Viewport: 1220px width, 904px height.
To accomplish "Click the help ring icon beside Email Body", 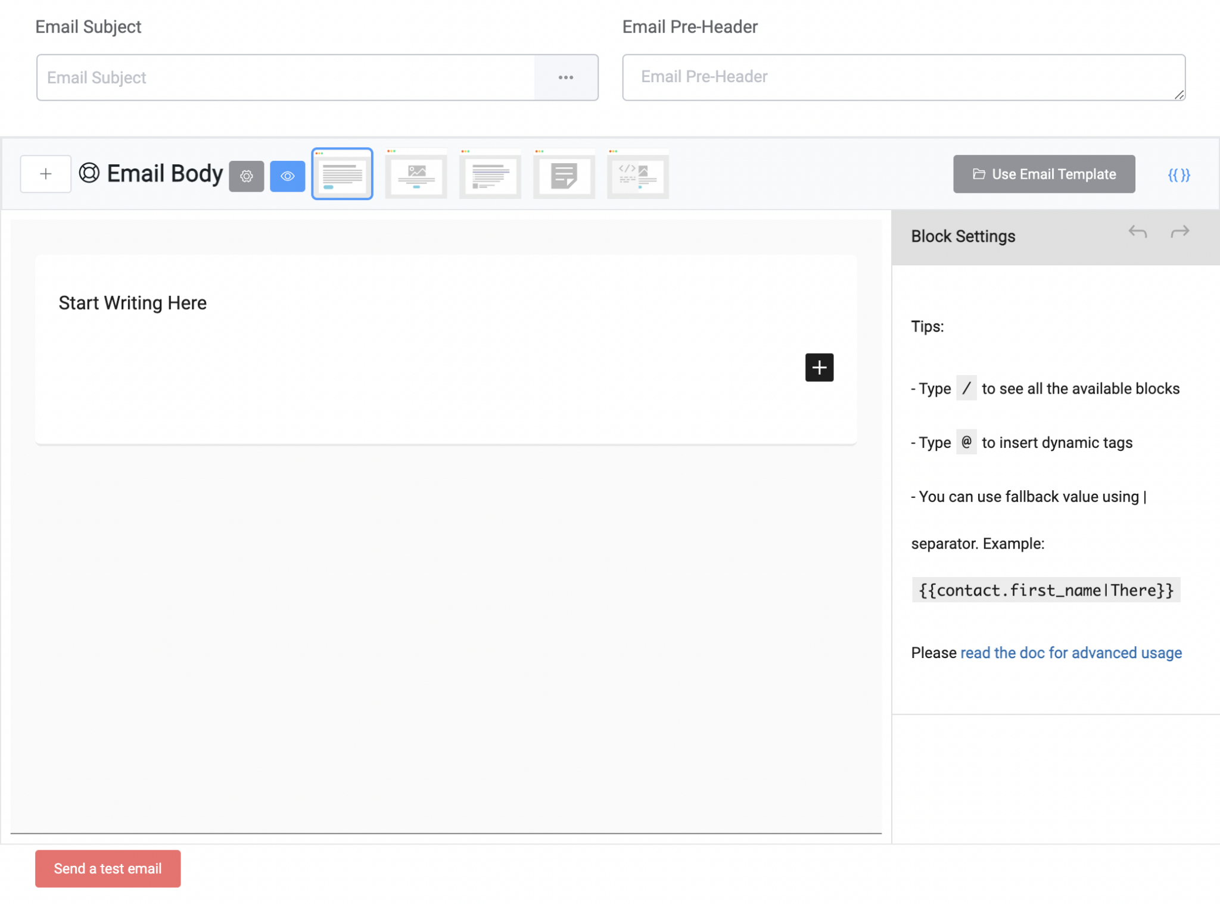I will 89,174.
